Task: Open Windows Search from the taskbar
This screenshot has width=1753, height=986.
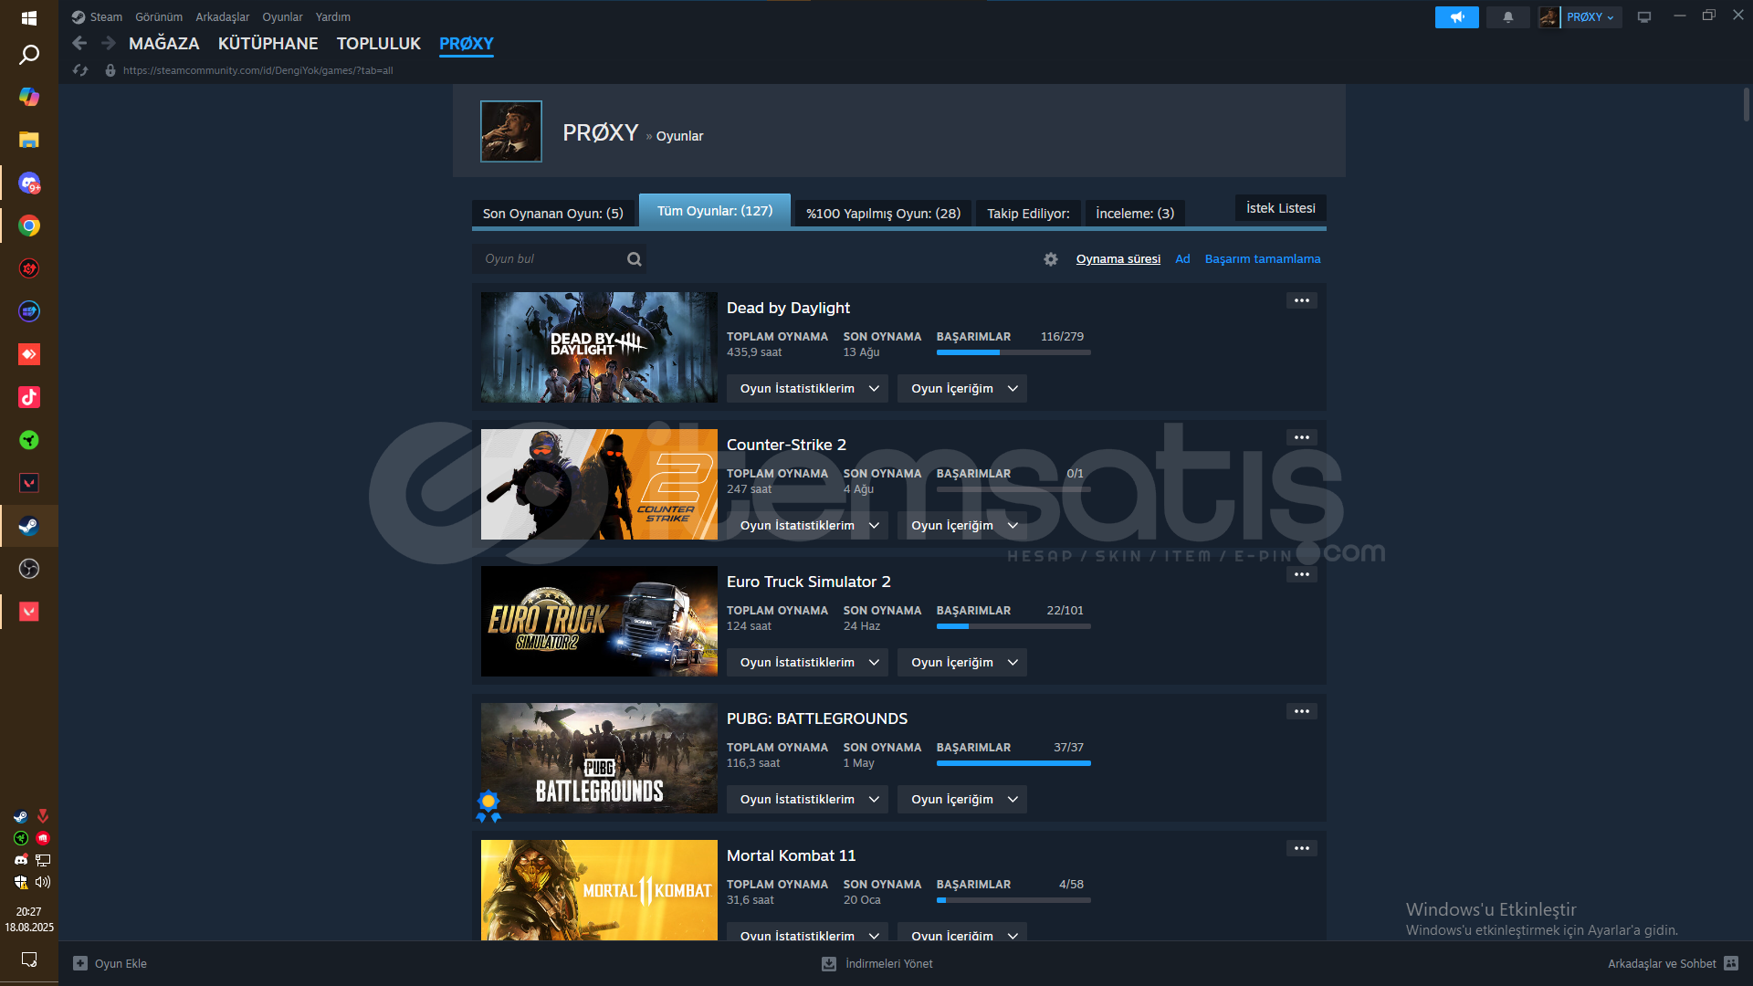Action: (x=29, y=55)
